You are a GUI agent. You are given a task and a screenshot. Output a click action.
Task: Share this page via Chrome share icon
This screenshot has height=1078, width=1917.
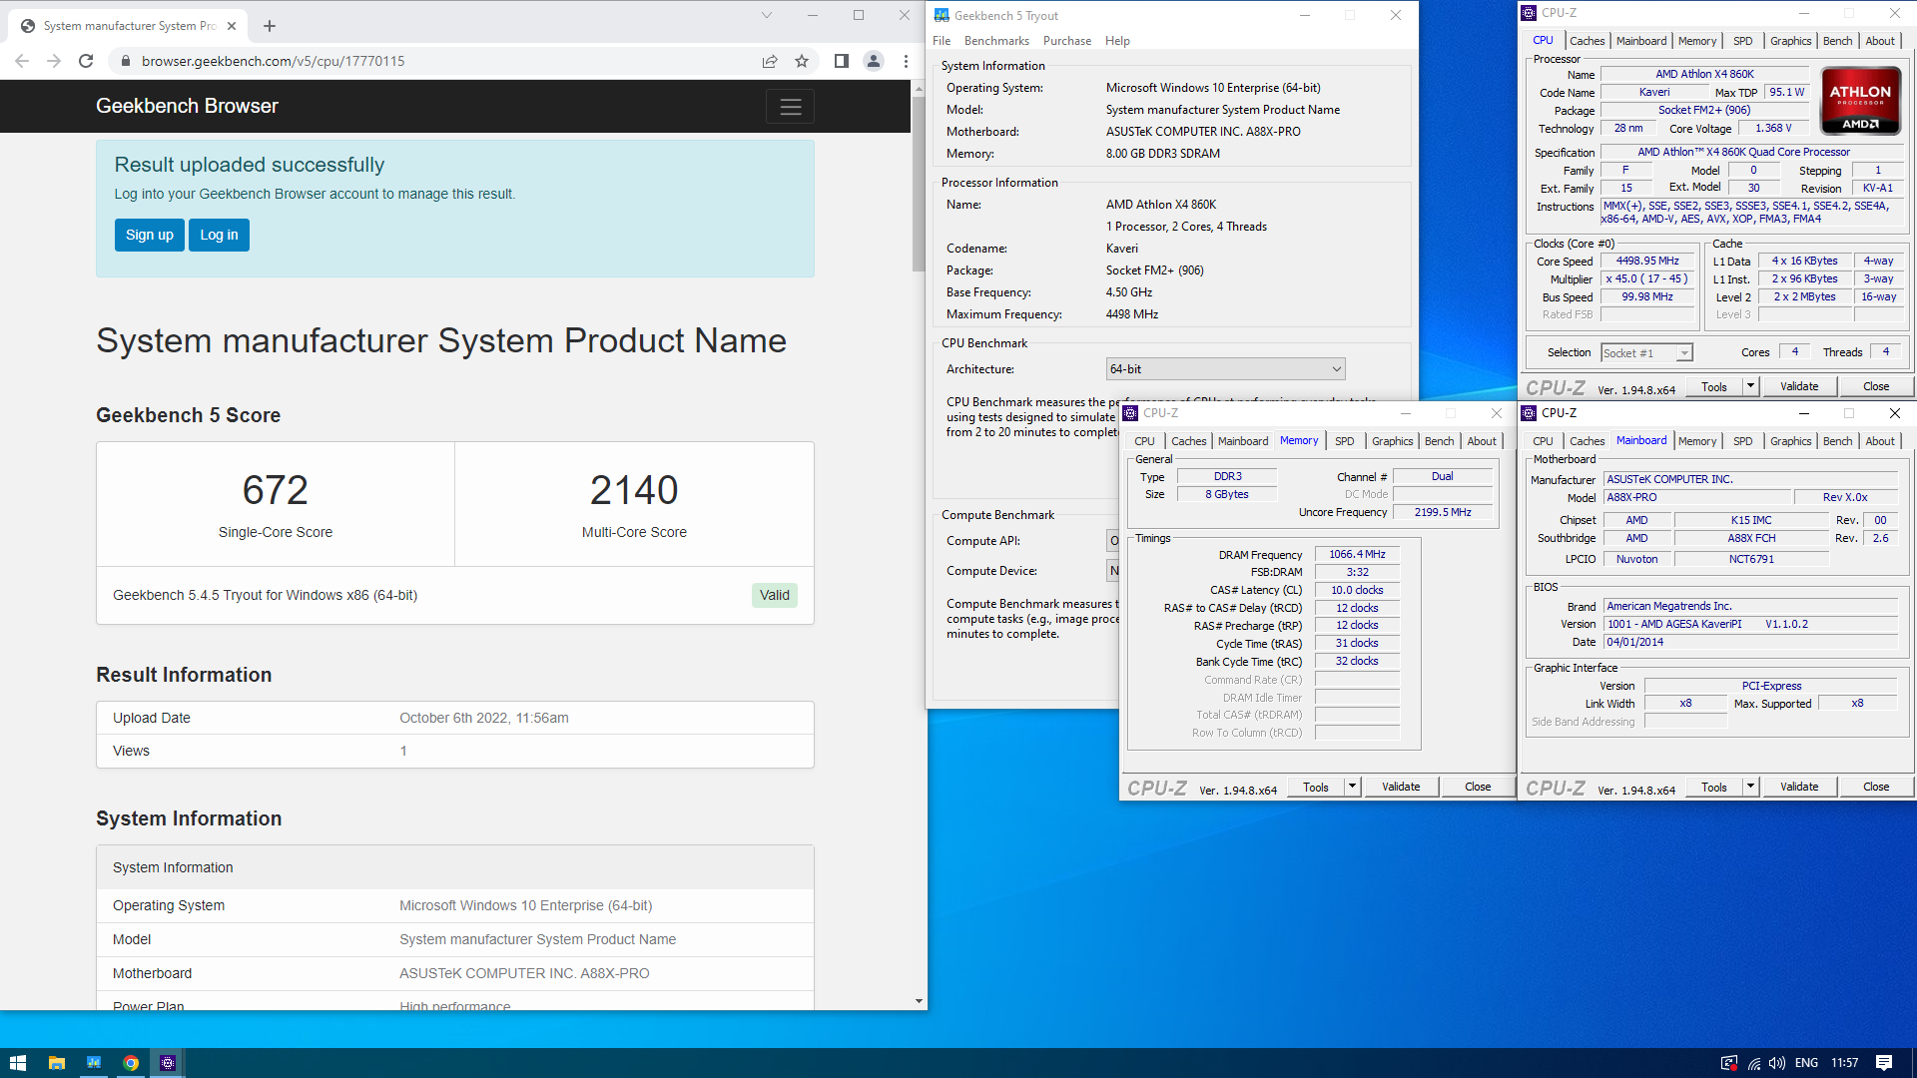pos(770,61)
